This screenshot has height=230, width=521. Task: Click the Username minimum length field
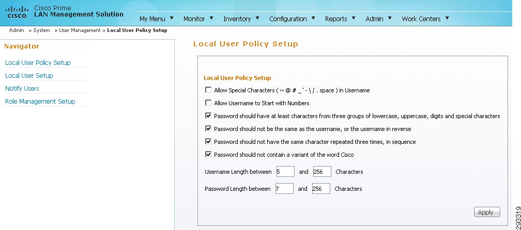[285, 172]
